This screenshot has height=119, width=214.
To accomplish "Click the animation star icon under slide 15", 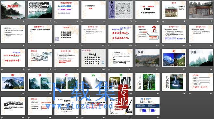I will pyautogui.click(x=163, y=45).
